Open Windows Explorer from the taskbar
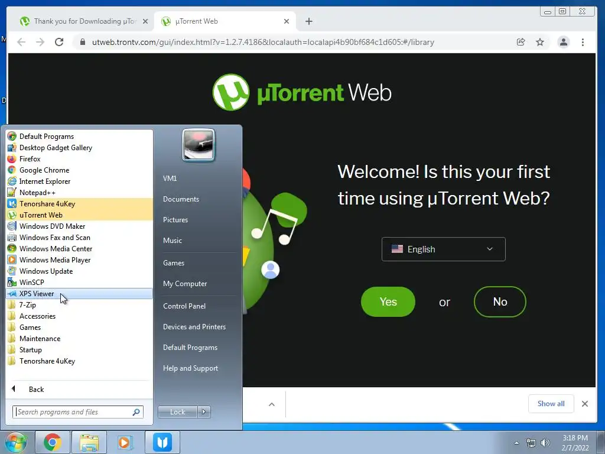 pyautogui.click(x=89, y=442)
